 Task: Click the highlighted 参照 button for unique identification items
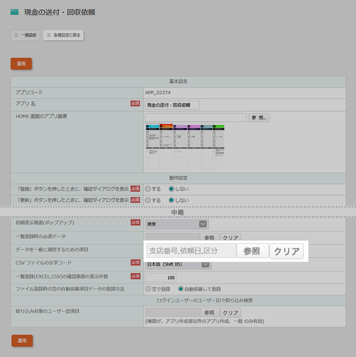[x=252, y=251]
